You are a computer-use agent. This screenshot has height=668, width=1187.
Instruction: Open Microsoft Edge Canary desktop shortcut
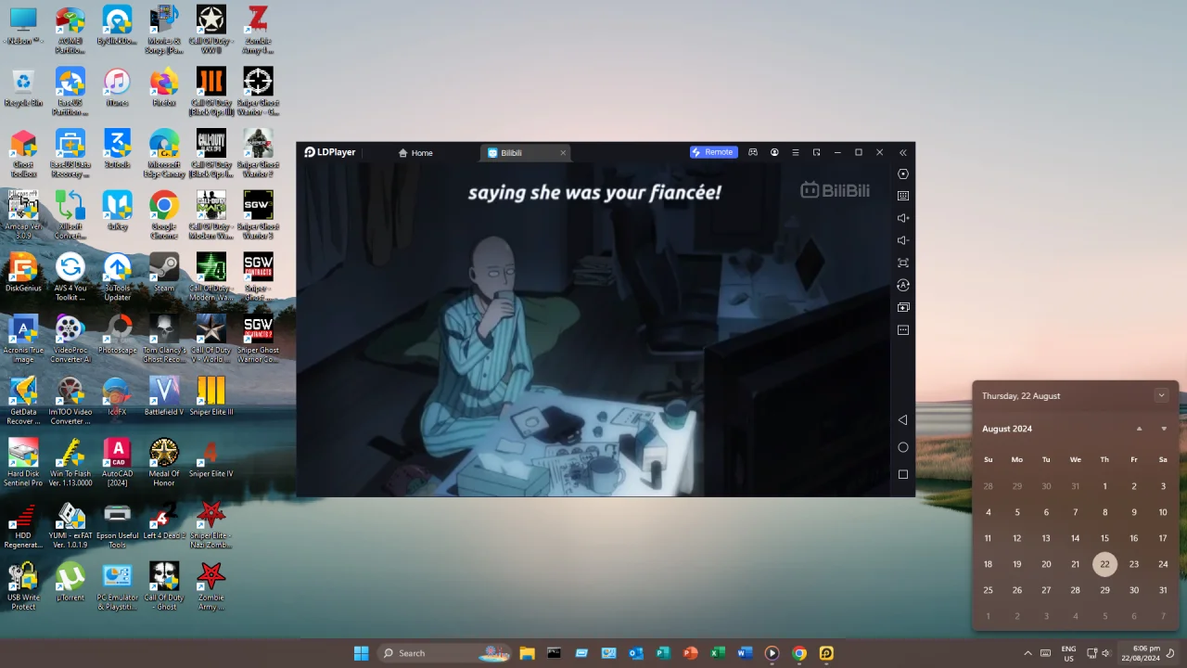pos(164,154)
